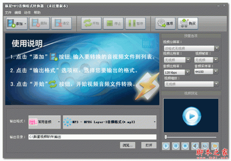Click the small play control under preview
The width and height of the screenshot is (231, 161).
pyautogui.click(x=166, y=146)
